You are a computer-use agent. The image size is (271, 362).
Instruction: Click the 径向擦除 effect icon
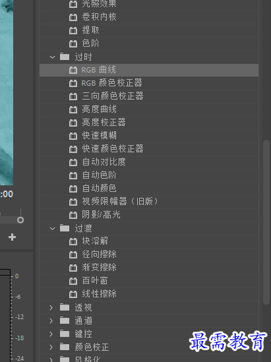(x=73, y=255)
